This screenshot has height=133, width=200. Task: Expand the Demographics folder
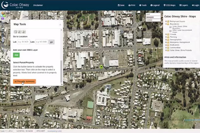pyautogui.click(x=166, y=40)
